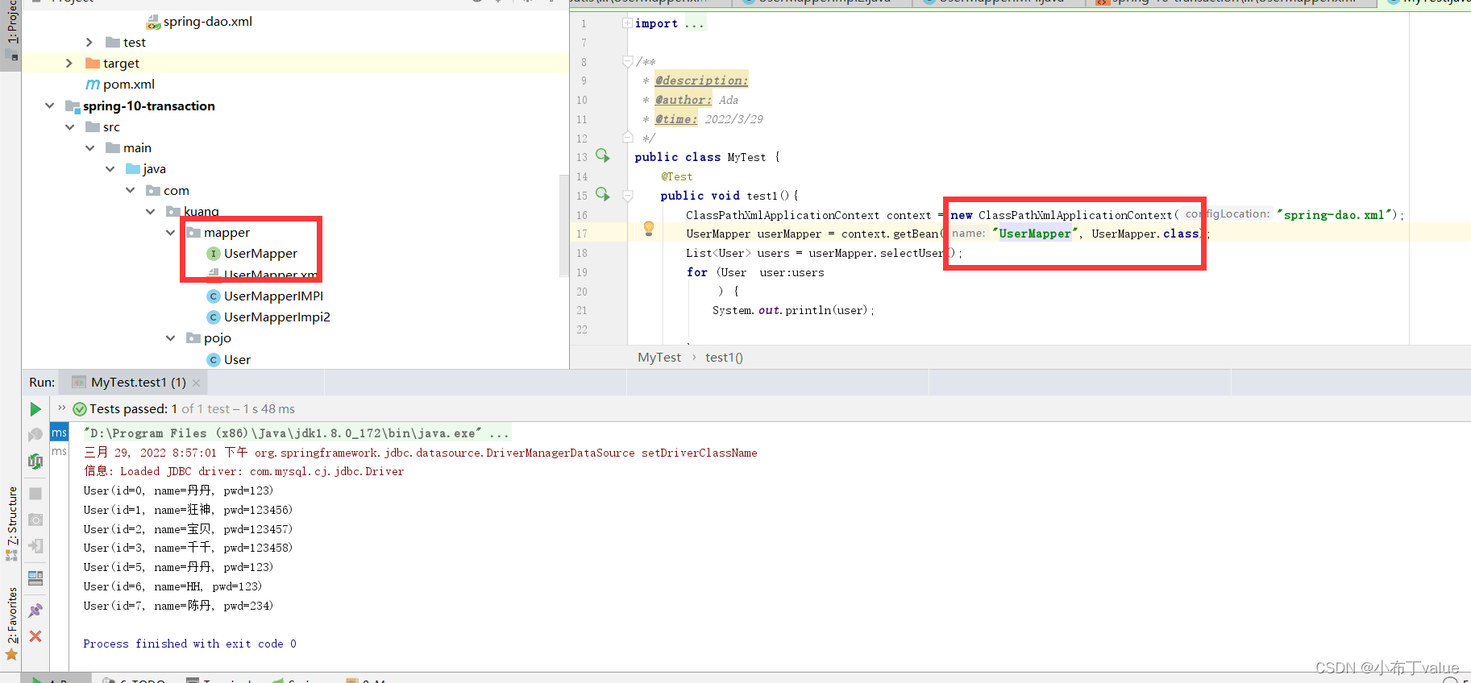
Task: Toggle Pin Tab in Run panel
Action: pyautogui.click(x=35, y=611)
